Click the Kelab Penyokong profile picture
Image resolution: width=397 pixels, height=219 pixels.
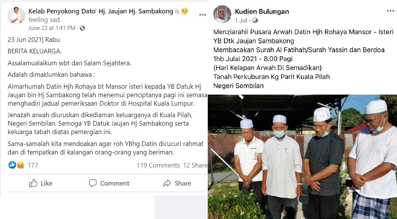[x=17, y=15]
